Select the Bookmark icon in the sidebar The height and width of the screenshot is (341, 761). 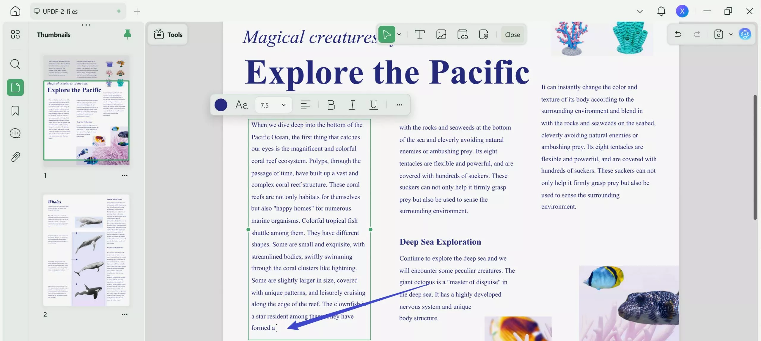point(15,110)
